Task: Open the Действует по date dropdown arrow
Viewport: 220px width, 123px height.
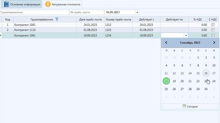Action: (186, 36)
